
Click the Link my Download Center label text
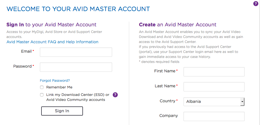click(x=78, y=97)
